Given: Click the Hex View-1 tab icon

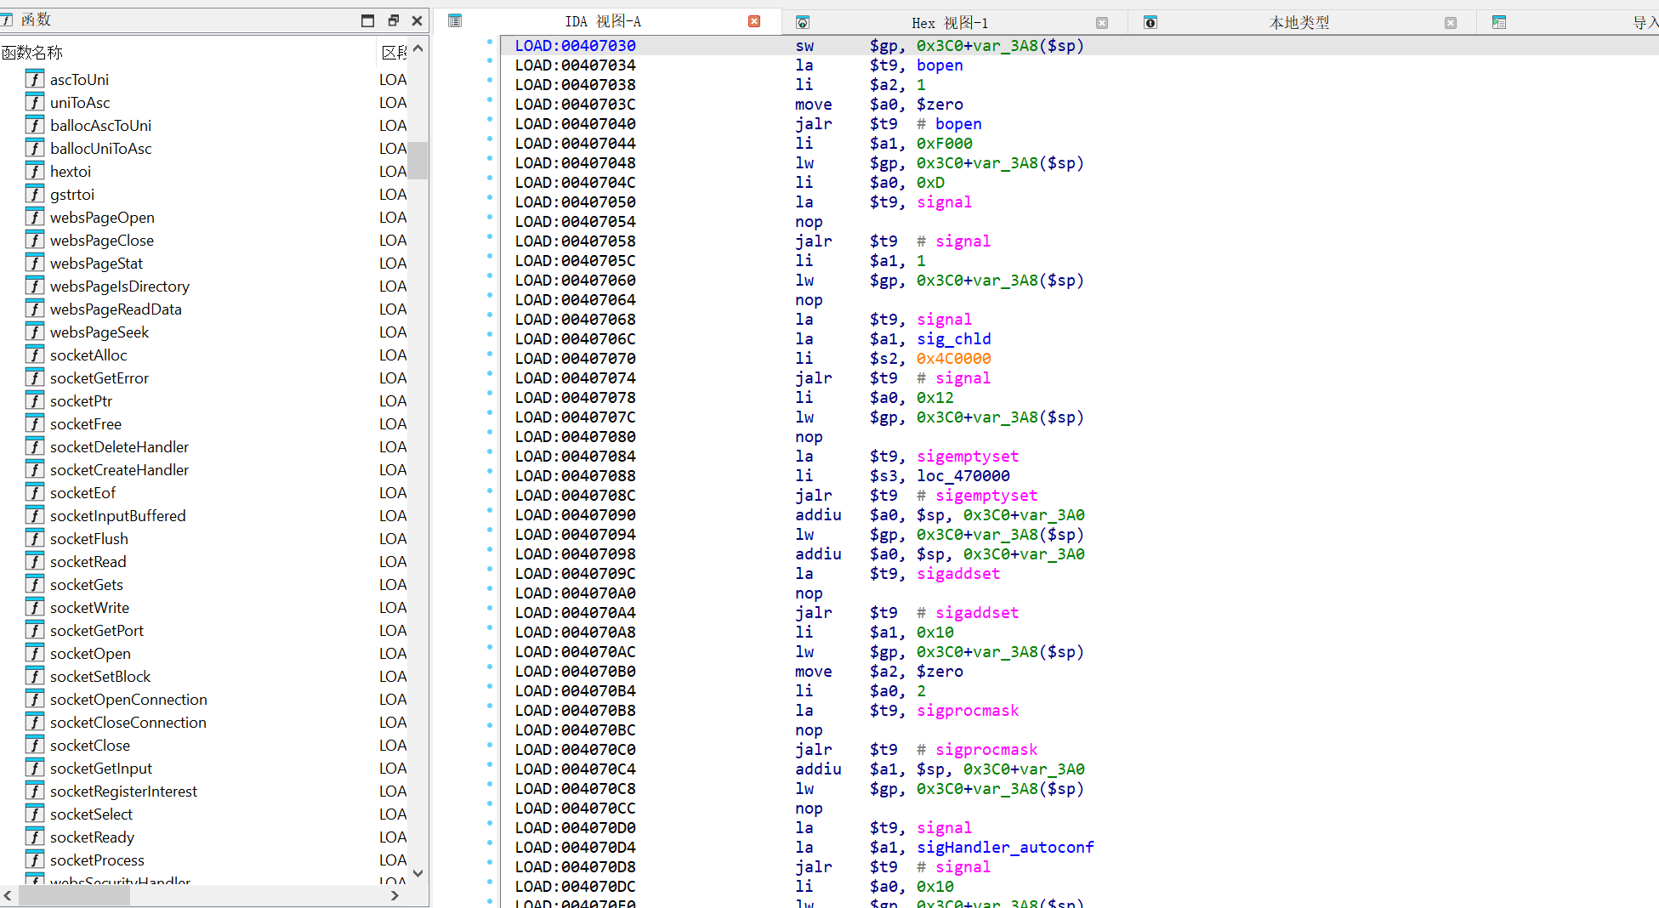Looking at the screenshot, I should click(802, 23).
